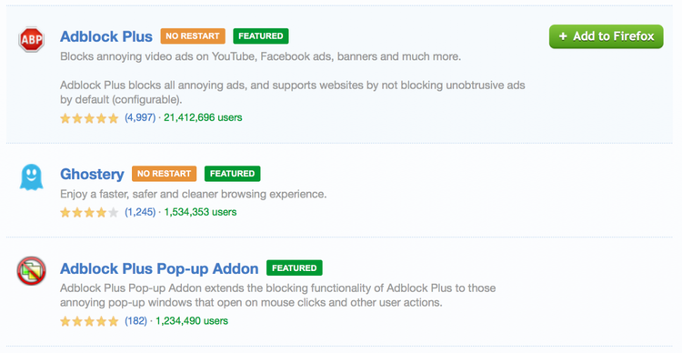Click the NO RESTART badge on Adblock Plus
This screenshot has height=353, width=682.
coord(193,36)
